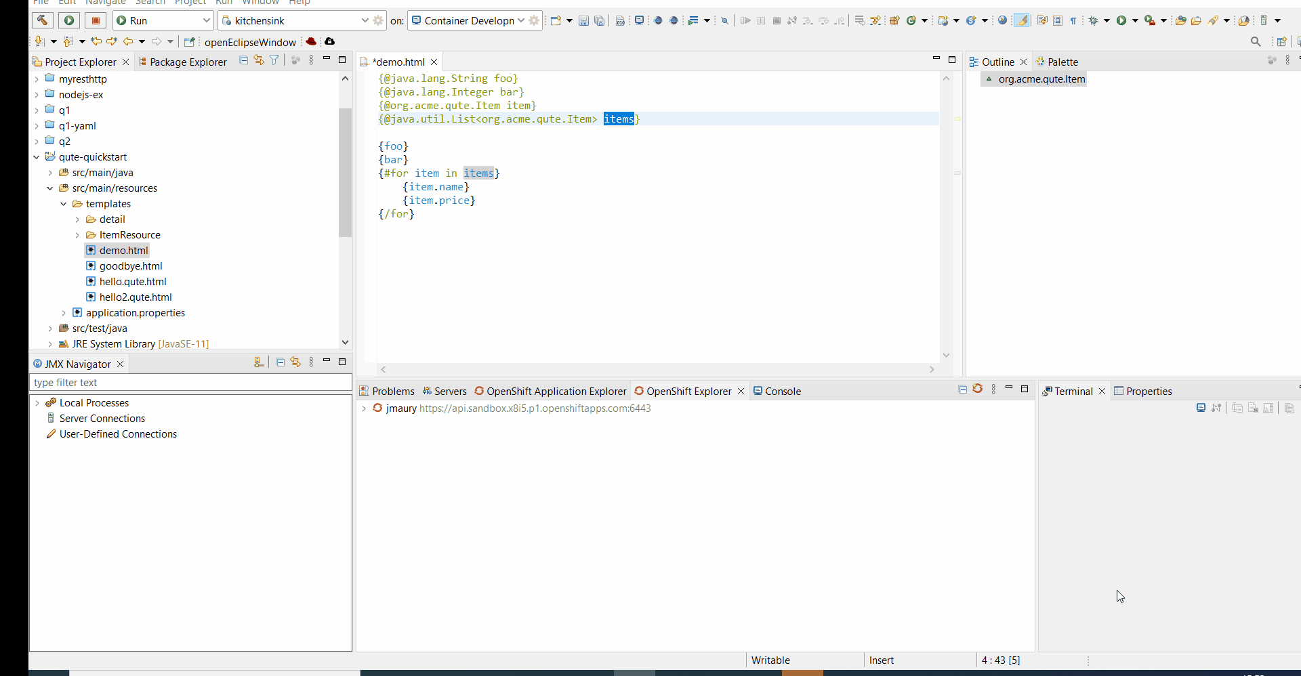Image resolution: width=1301 pixels, height=676 pixels.
Task: Collapse the templates folder
Action: coord(64,204)
